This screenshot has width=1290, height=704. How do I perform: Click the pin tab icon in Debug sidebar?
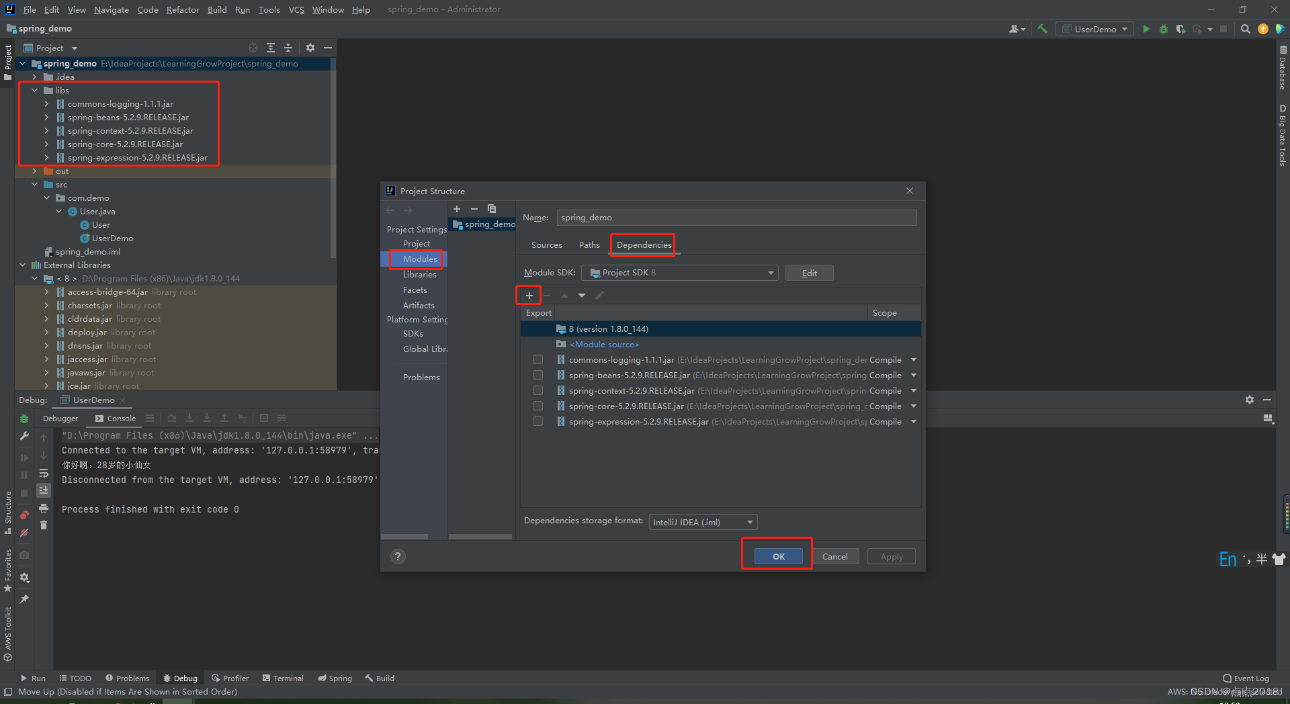pos(24,599)
